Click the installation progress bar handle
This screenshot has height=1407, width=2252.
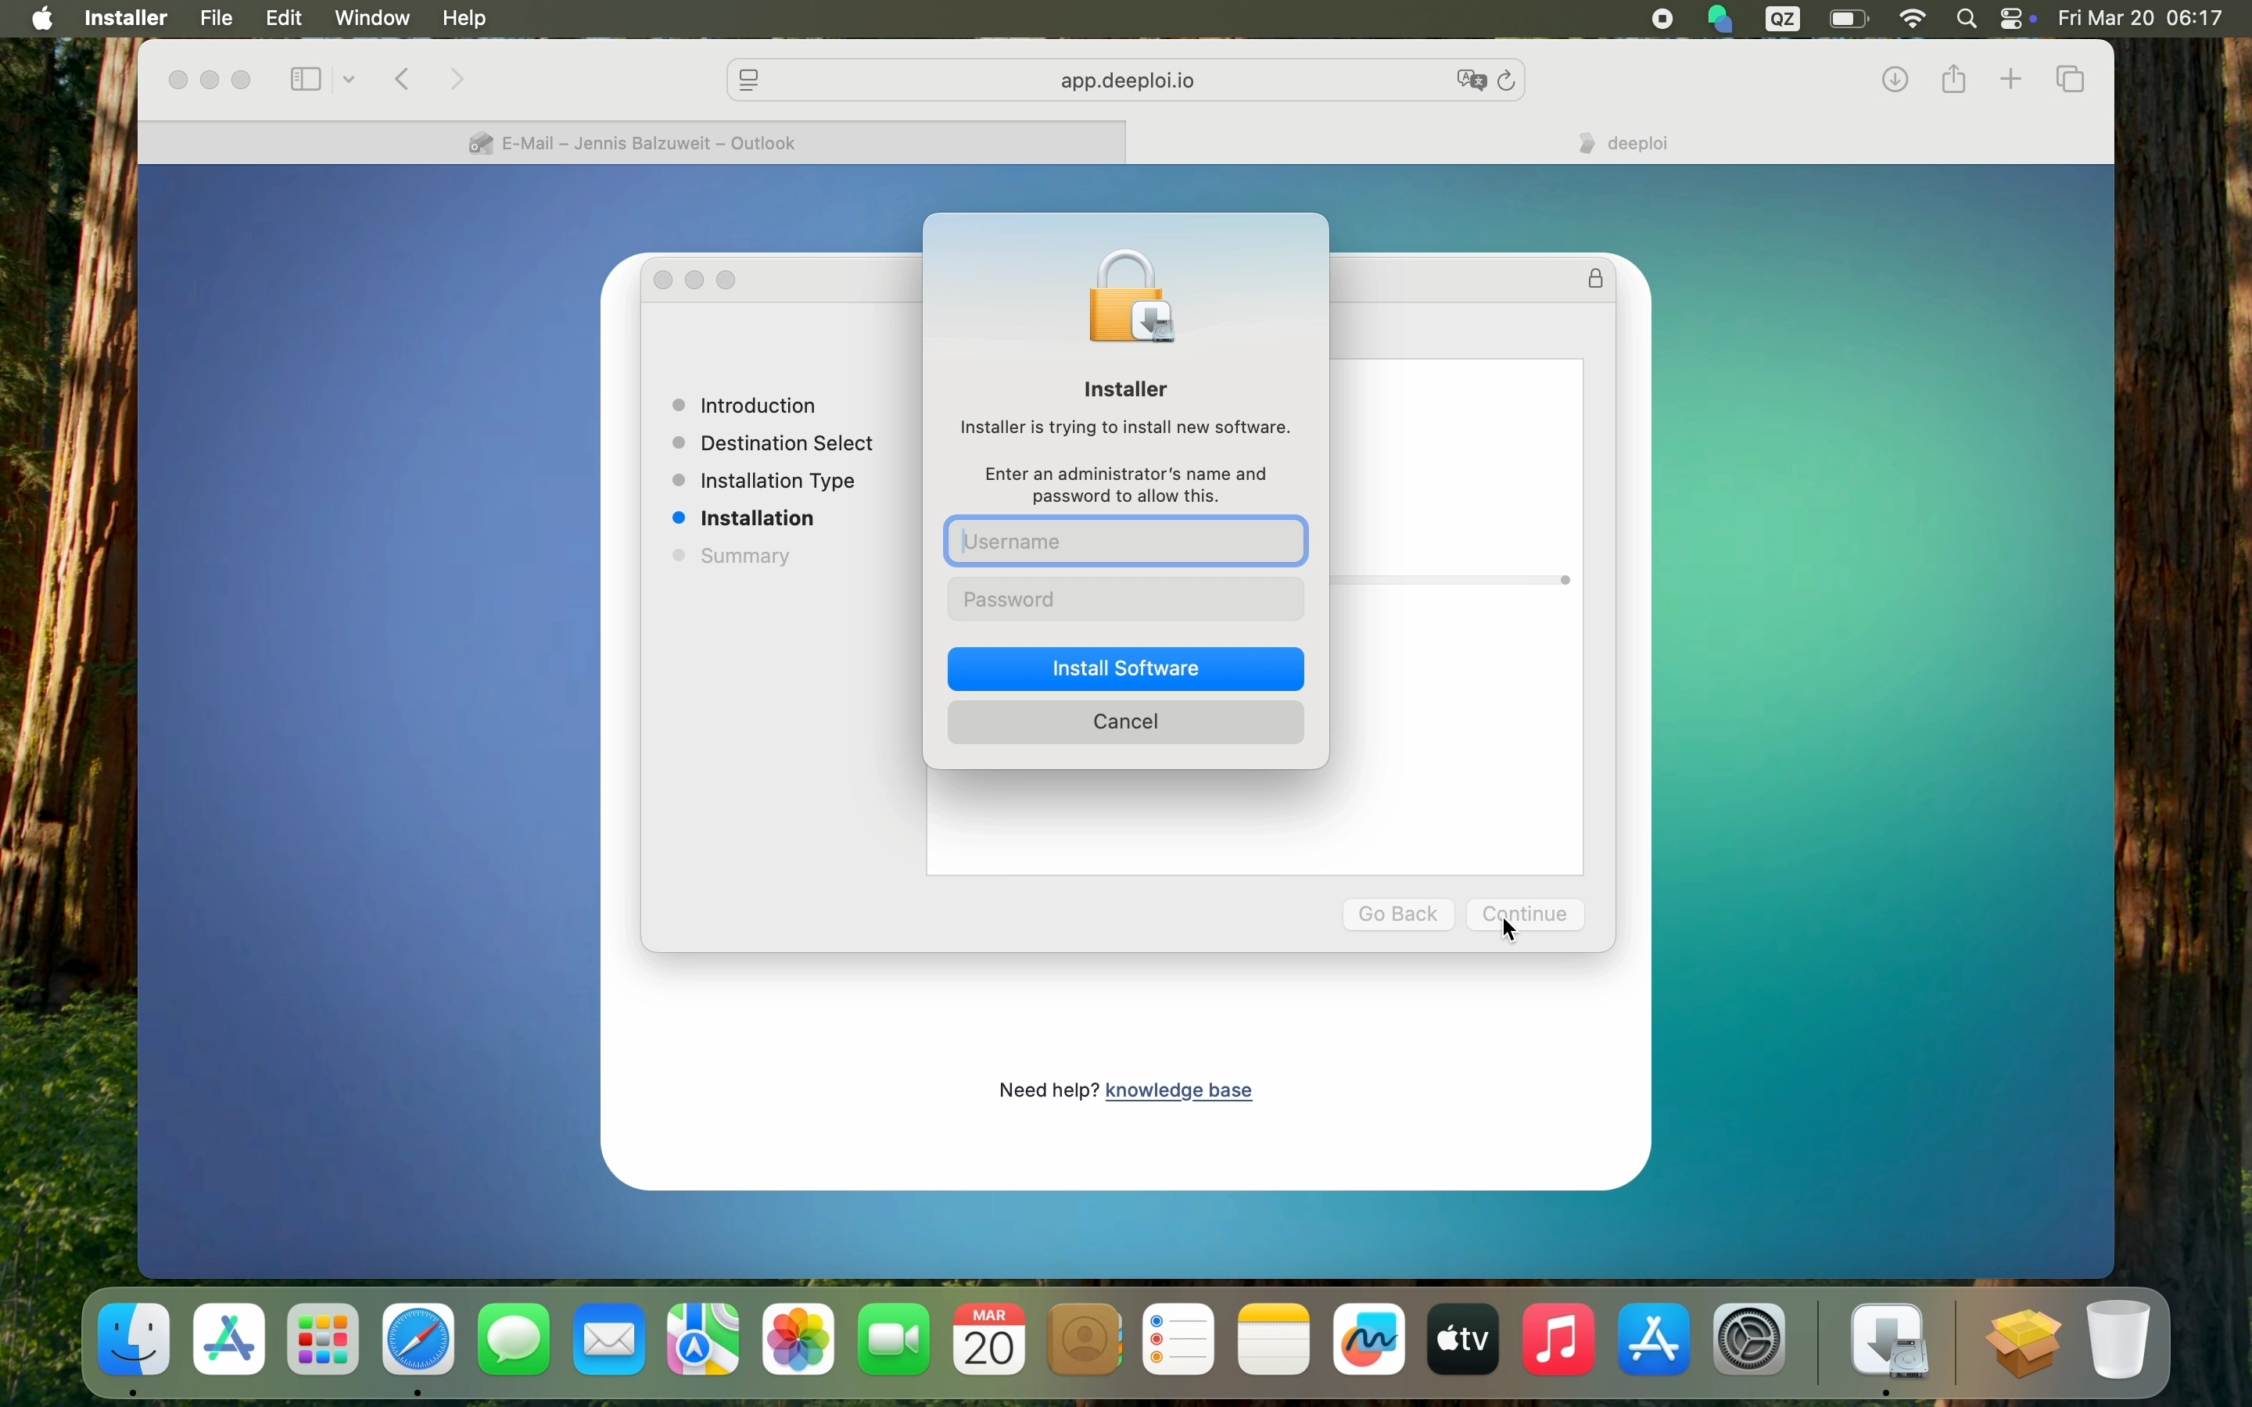click(1565, 580)
